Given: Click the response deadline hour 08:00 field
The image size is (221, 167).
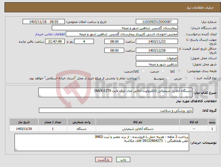Looking at the screenshot, I should [x=114, y=41].
